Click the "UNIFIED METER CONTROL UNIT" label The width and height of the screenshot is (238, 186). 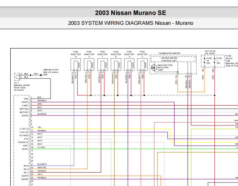(x=169, y=60)
